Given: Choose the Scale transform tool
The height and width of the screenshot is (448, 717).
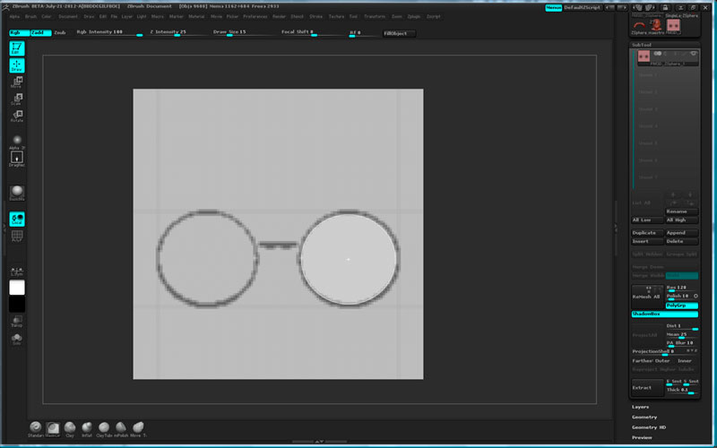Looking at the screenshot, I should pos(17,99).
